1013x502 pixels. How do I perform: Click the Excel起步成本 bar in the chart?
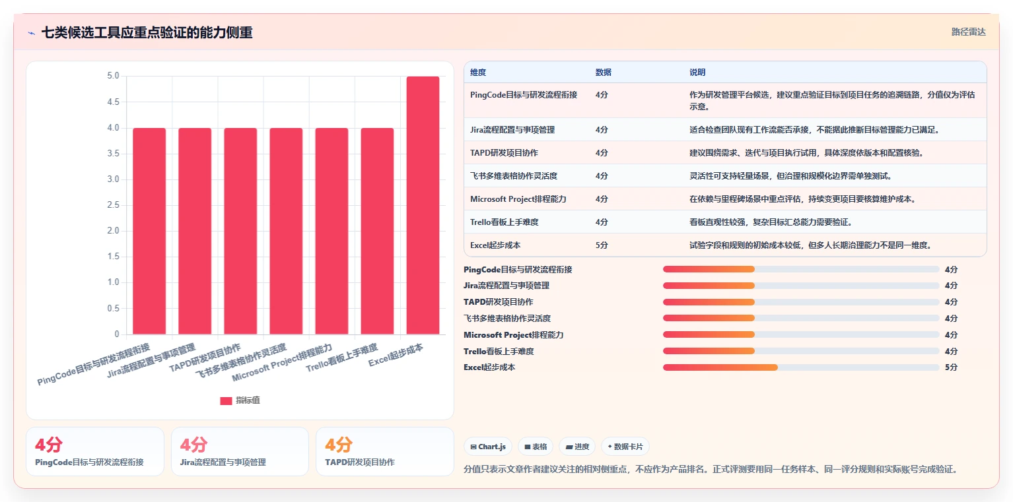tap(423, 205)
